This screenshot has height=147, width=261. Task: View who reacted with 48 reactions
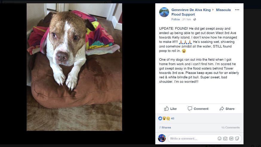pyautogui.click(x=166, y=118)
